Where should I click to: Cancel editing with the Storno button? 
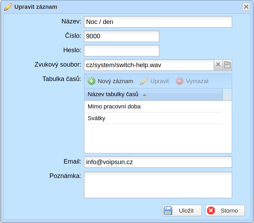(x=225, y=210)
